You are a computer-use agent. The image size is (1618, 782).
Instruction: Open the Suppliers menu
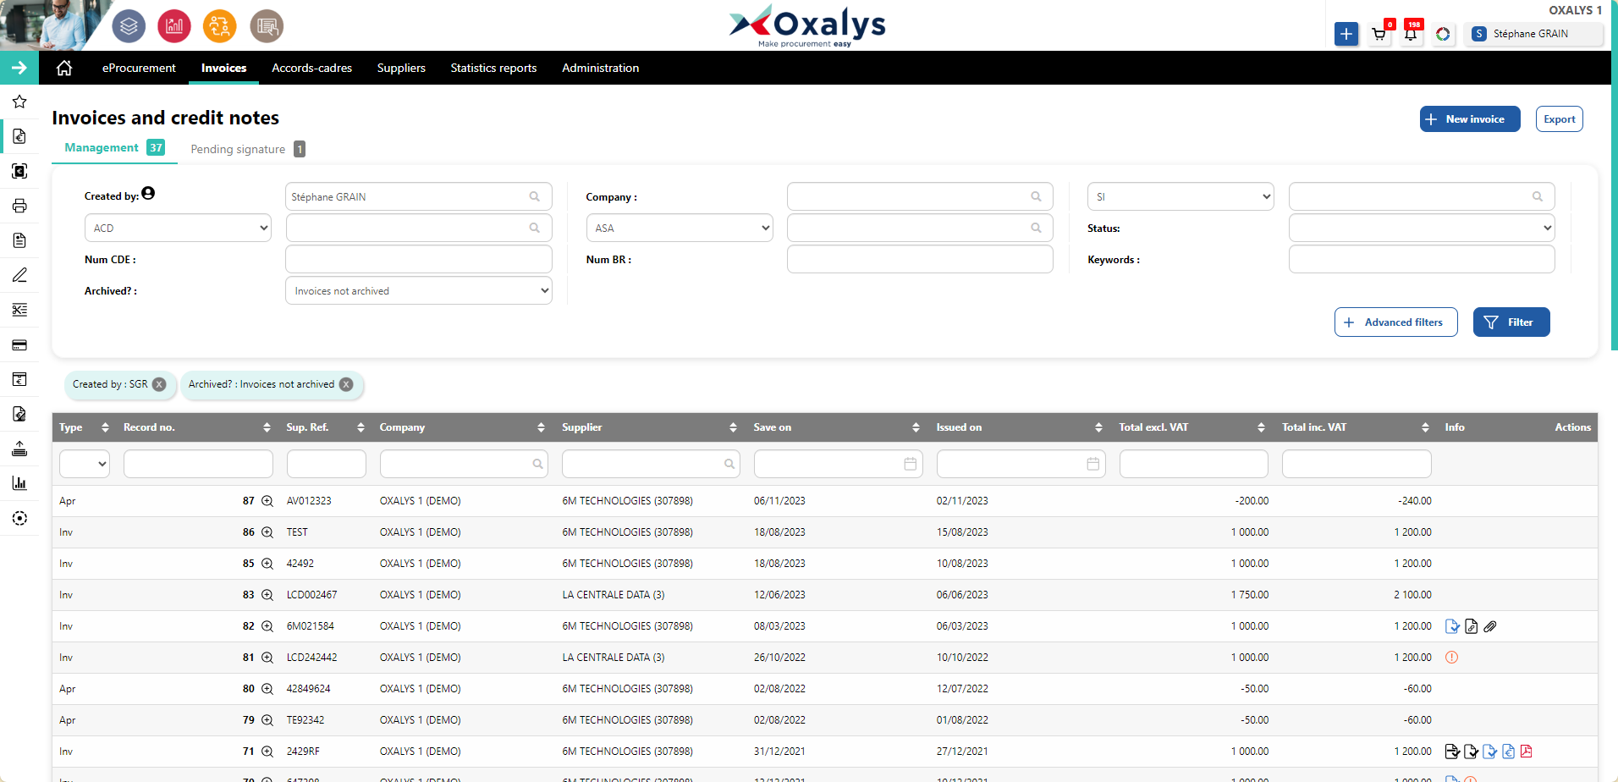click(x=401, y=68)
